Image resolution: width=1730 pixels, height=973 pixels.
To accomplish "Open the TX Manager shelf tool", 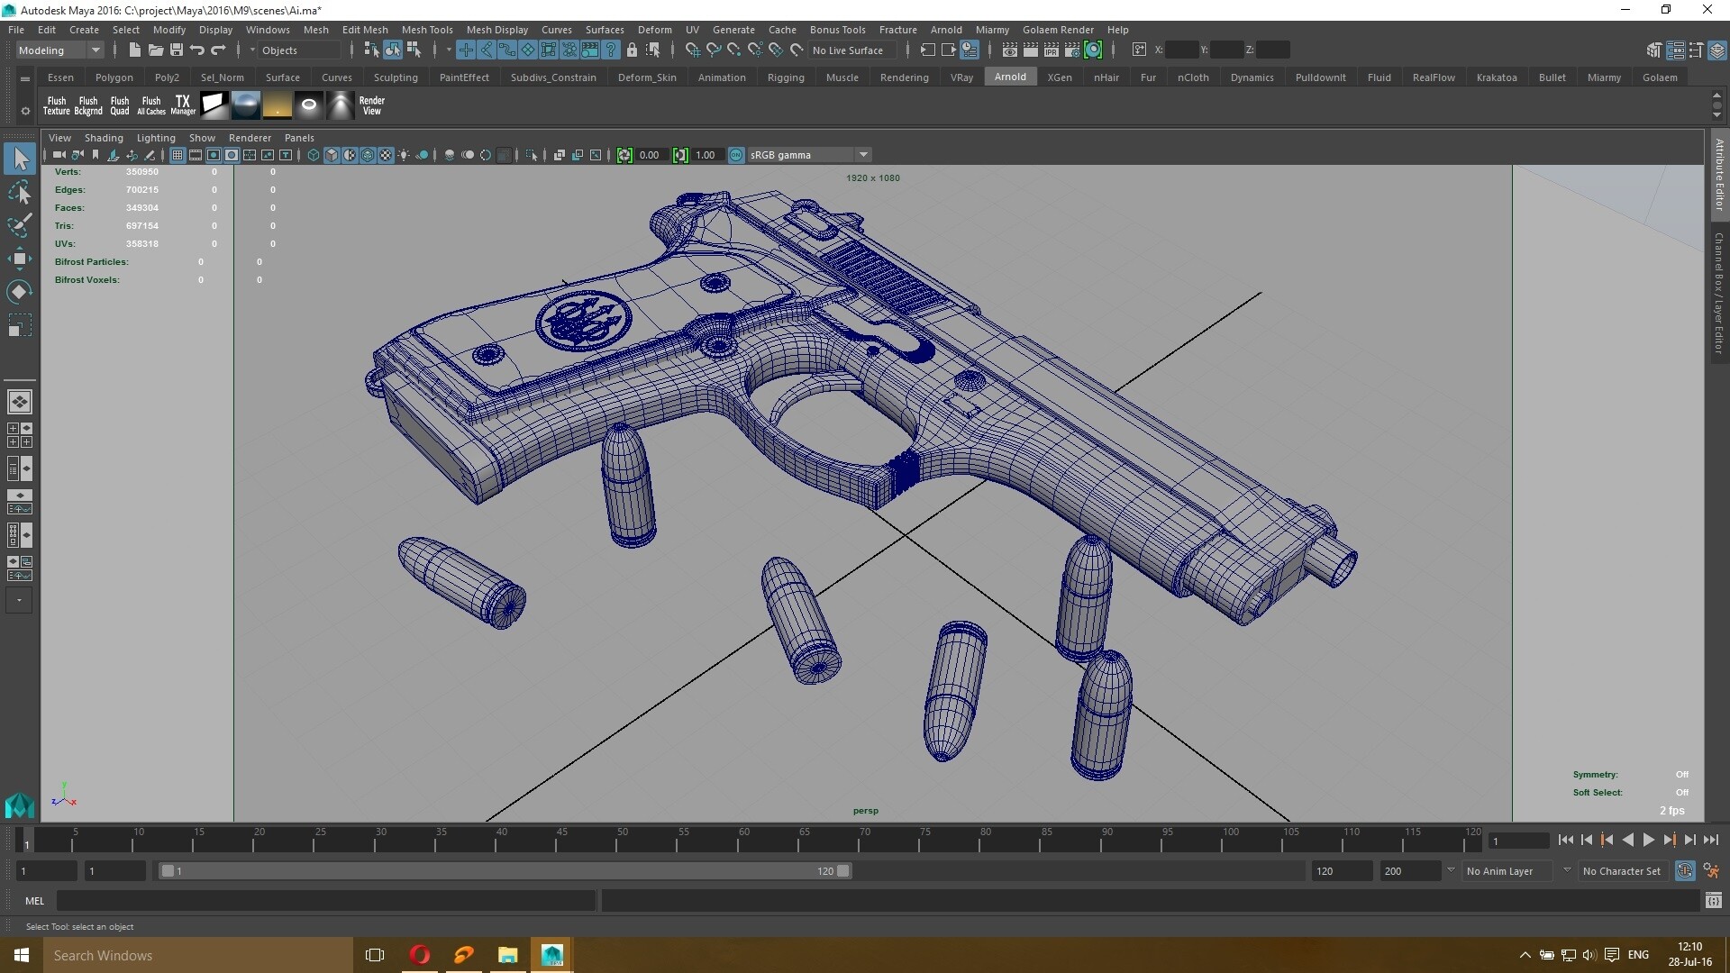I will [183, 105].
